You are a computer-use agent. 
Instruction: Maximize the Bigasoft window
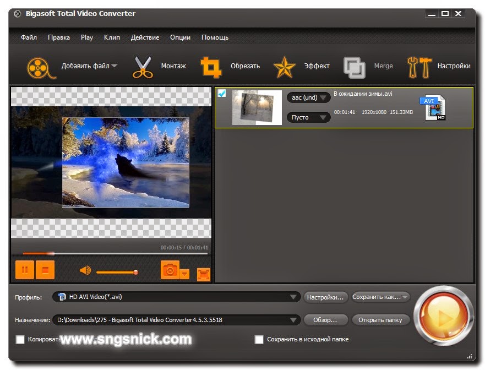(x=445, y=14)
